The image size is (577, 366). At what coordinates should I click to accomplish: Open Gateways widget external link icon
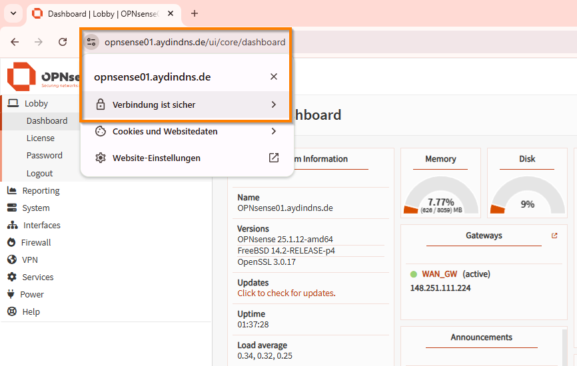pos(554,236)
